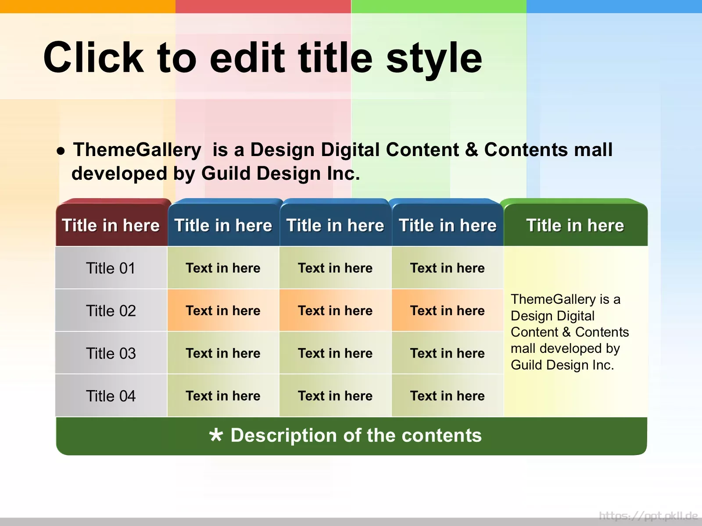
Task: Click the leftmost blue 'Title in here' header
Action: 223,225
